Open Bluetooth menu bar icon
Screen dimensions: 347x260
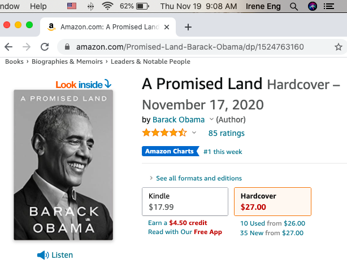[89, 6]
